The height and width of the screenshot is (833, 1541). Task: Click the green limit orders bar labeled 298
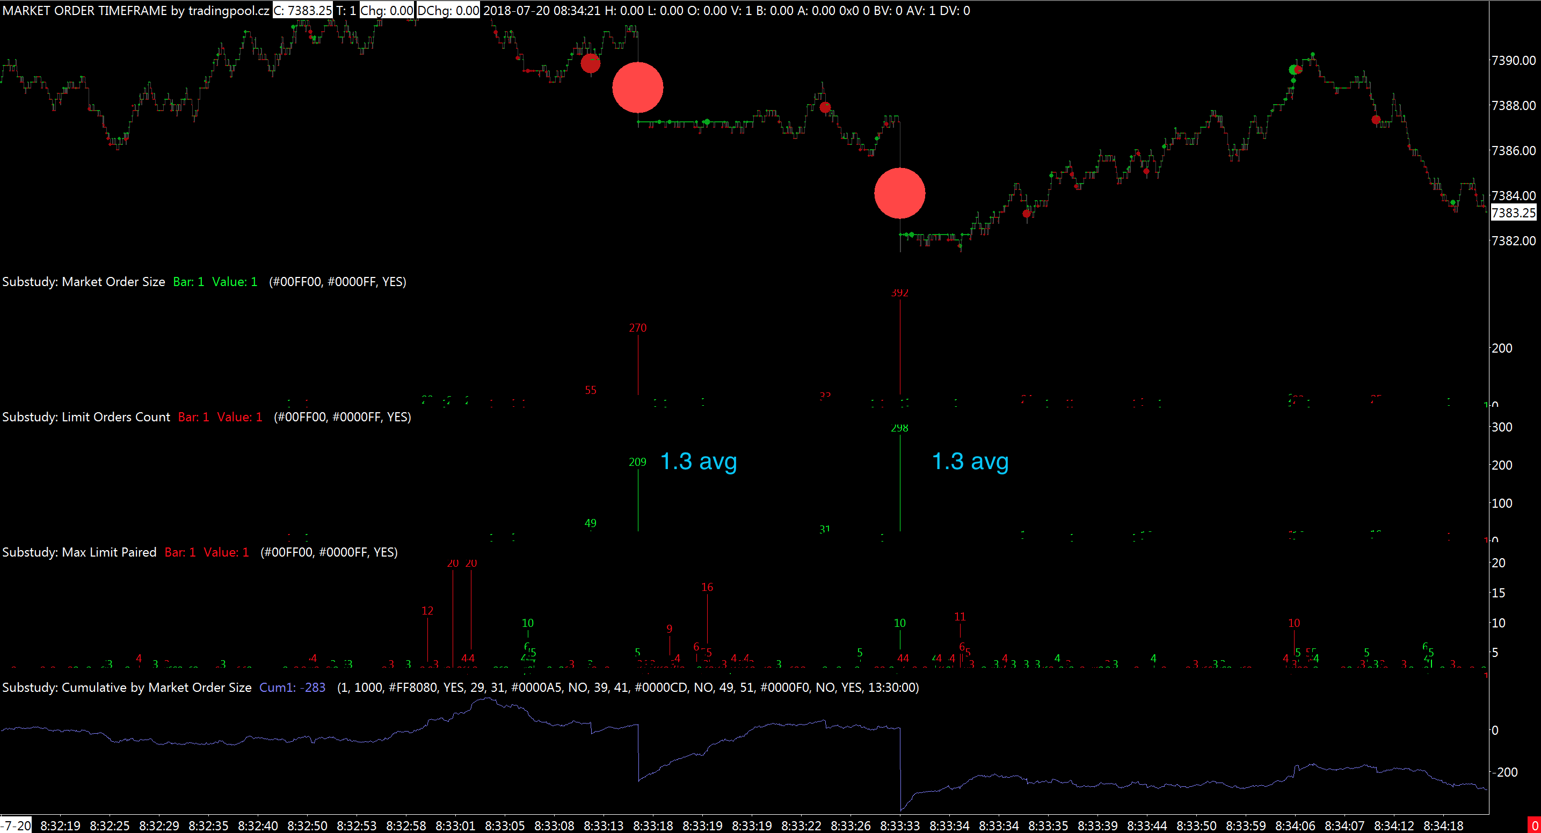(900, 483)
